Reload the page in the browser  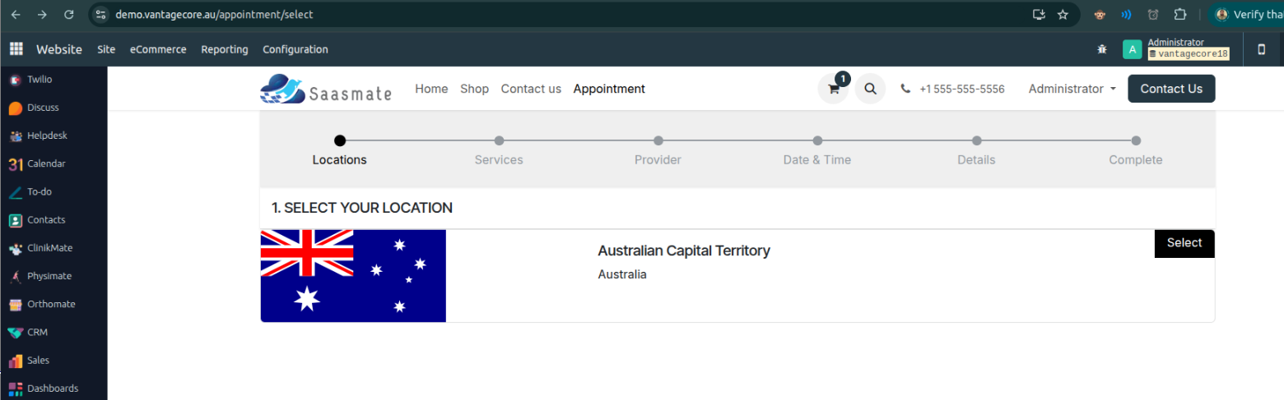(x=69, y=14)
